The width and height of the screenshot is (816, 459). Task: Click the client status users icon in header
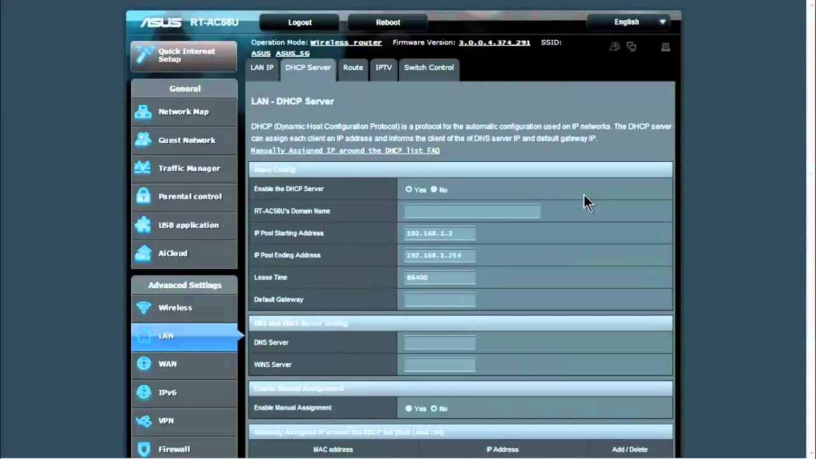point(615,47)
